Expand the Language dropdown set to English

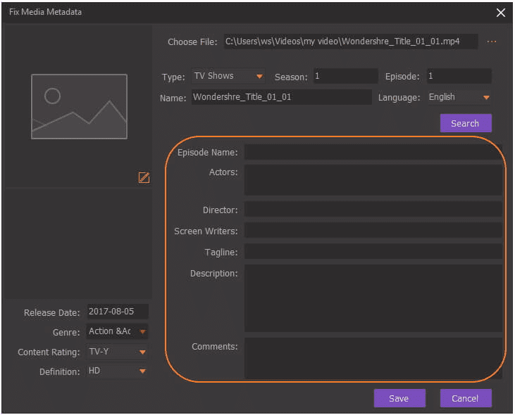pos(458,97)
